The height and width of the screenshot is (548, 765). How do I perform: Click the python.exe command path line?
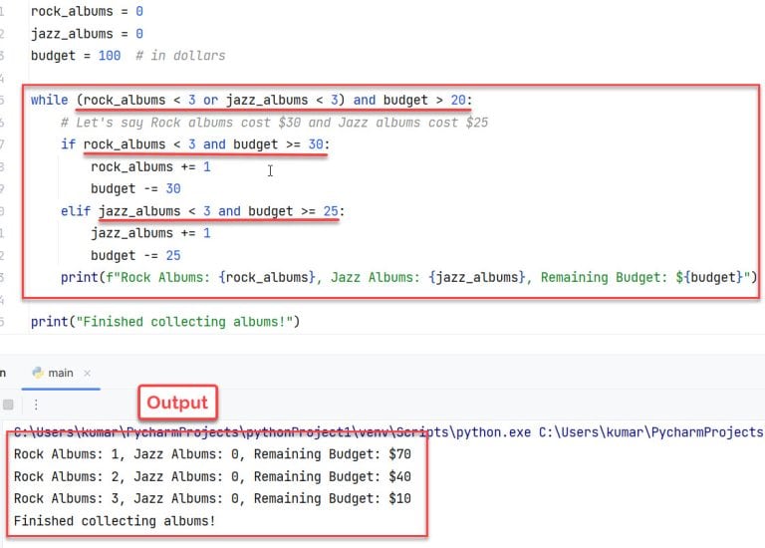point(388,432)
